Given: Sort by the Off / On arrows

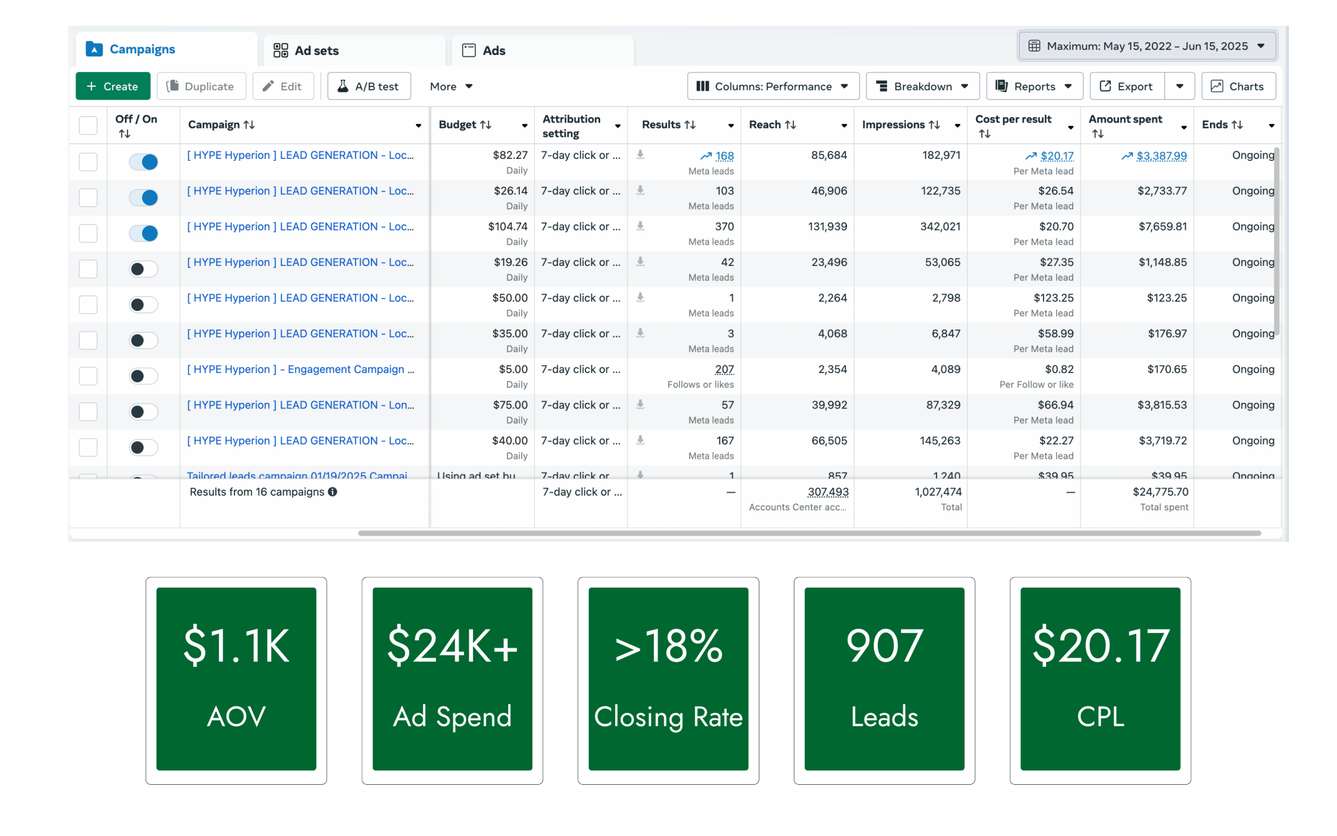Looking at the screenshot, I should tap(125, 134).
